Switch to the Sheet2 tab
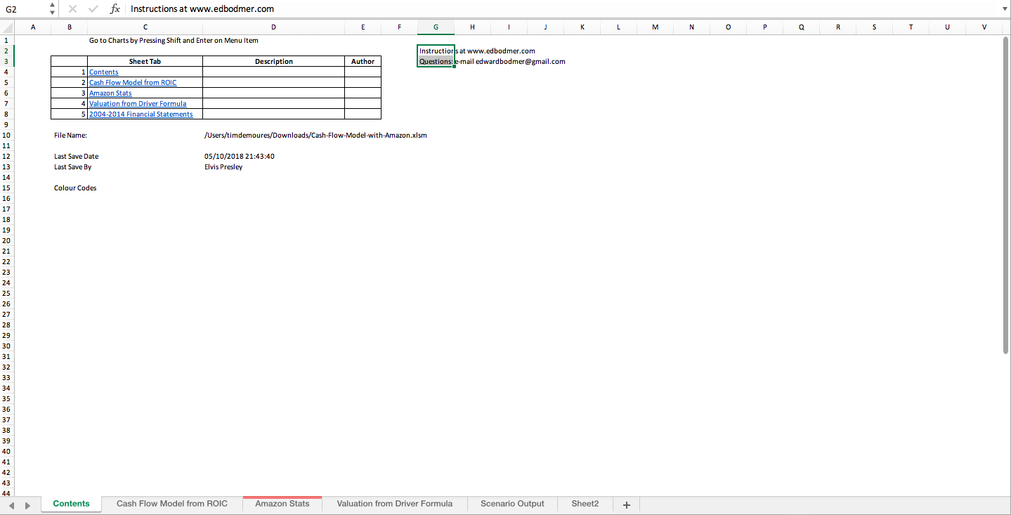1011x515 pixels. tap(585, 504)
